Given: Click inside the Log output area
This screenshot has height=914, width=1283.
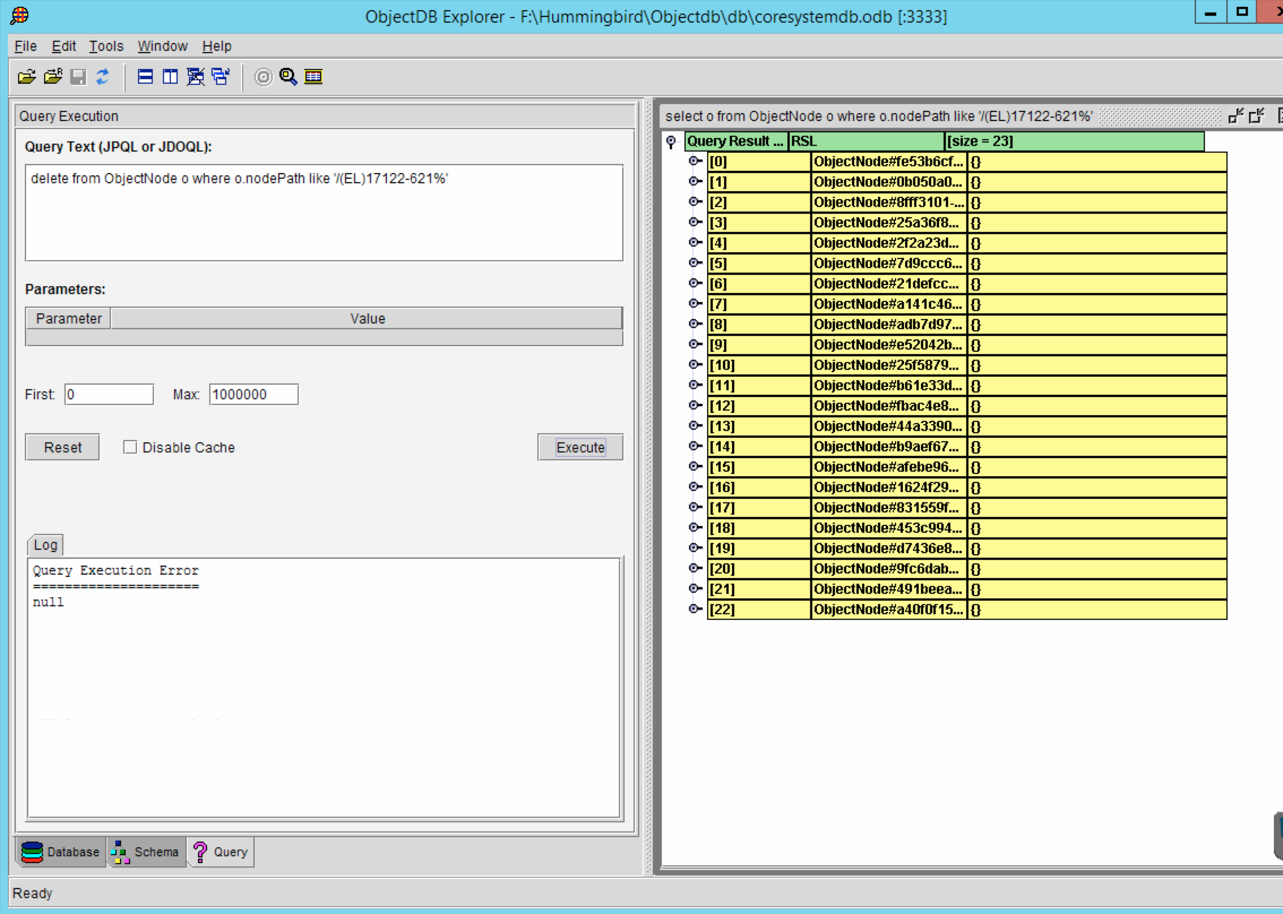Looking at the screenshot, I should pyautogui.click(x=324, y=688).
